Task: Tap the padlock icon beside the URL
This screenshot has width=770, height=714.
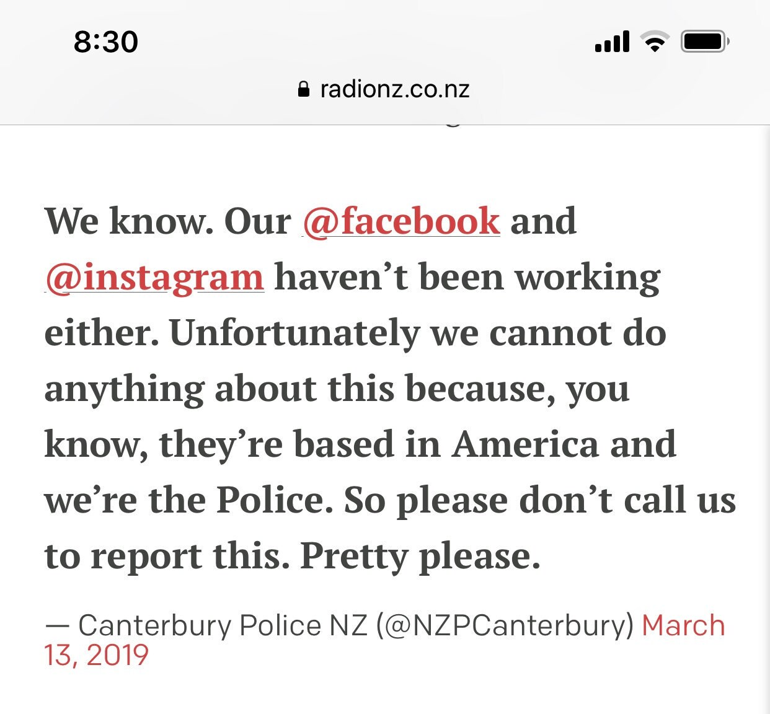Action: (x=304, y=89)
